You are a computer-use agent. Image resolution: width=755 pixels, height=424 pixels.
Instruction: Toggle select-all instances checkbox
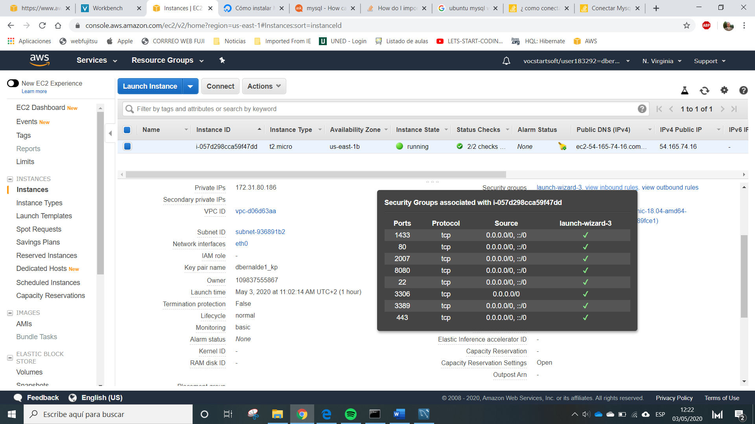(x=127, y=130)
